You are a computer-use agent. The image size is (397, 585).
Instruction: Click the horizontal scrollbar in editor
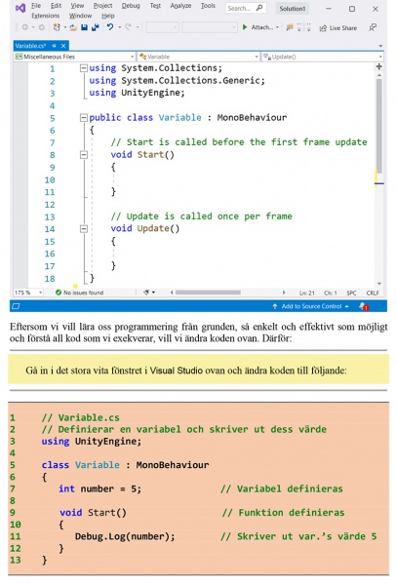pyautogui.click(x=208, y=292)
